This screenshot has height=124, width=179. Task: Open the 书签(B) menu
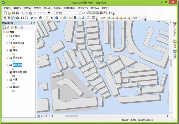coord(37,8)
